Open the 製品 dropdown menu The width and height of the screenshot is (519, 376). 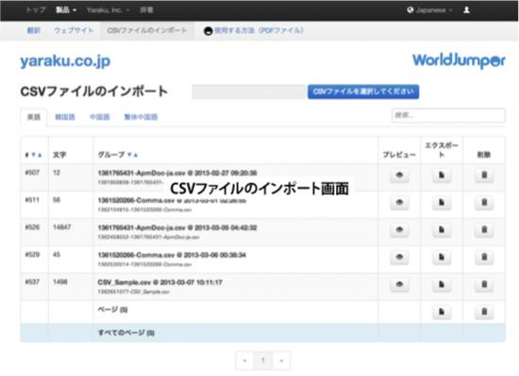click(x=66, y=10)
